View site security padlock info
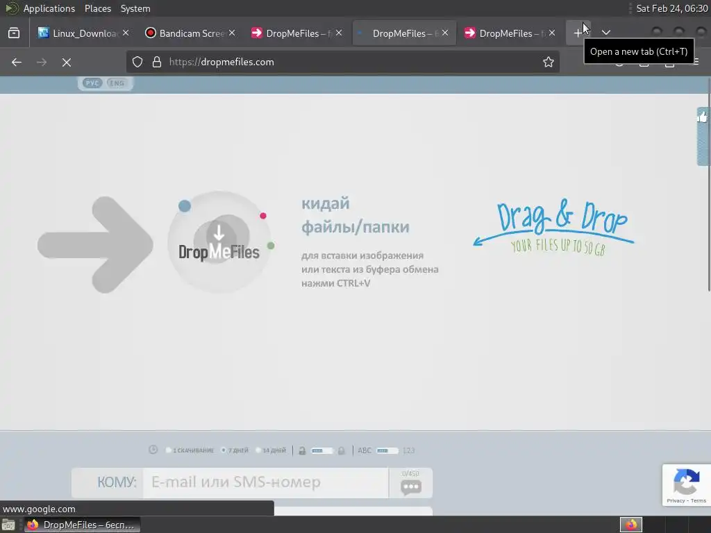711x533 pixels. coord(157,62)
